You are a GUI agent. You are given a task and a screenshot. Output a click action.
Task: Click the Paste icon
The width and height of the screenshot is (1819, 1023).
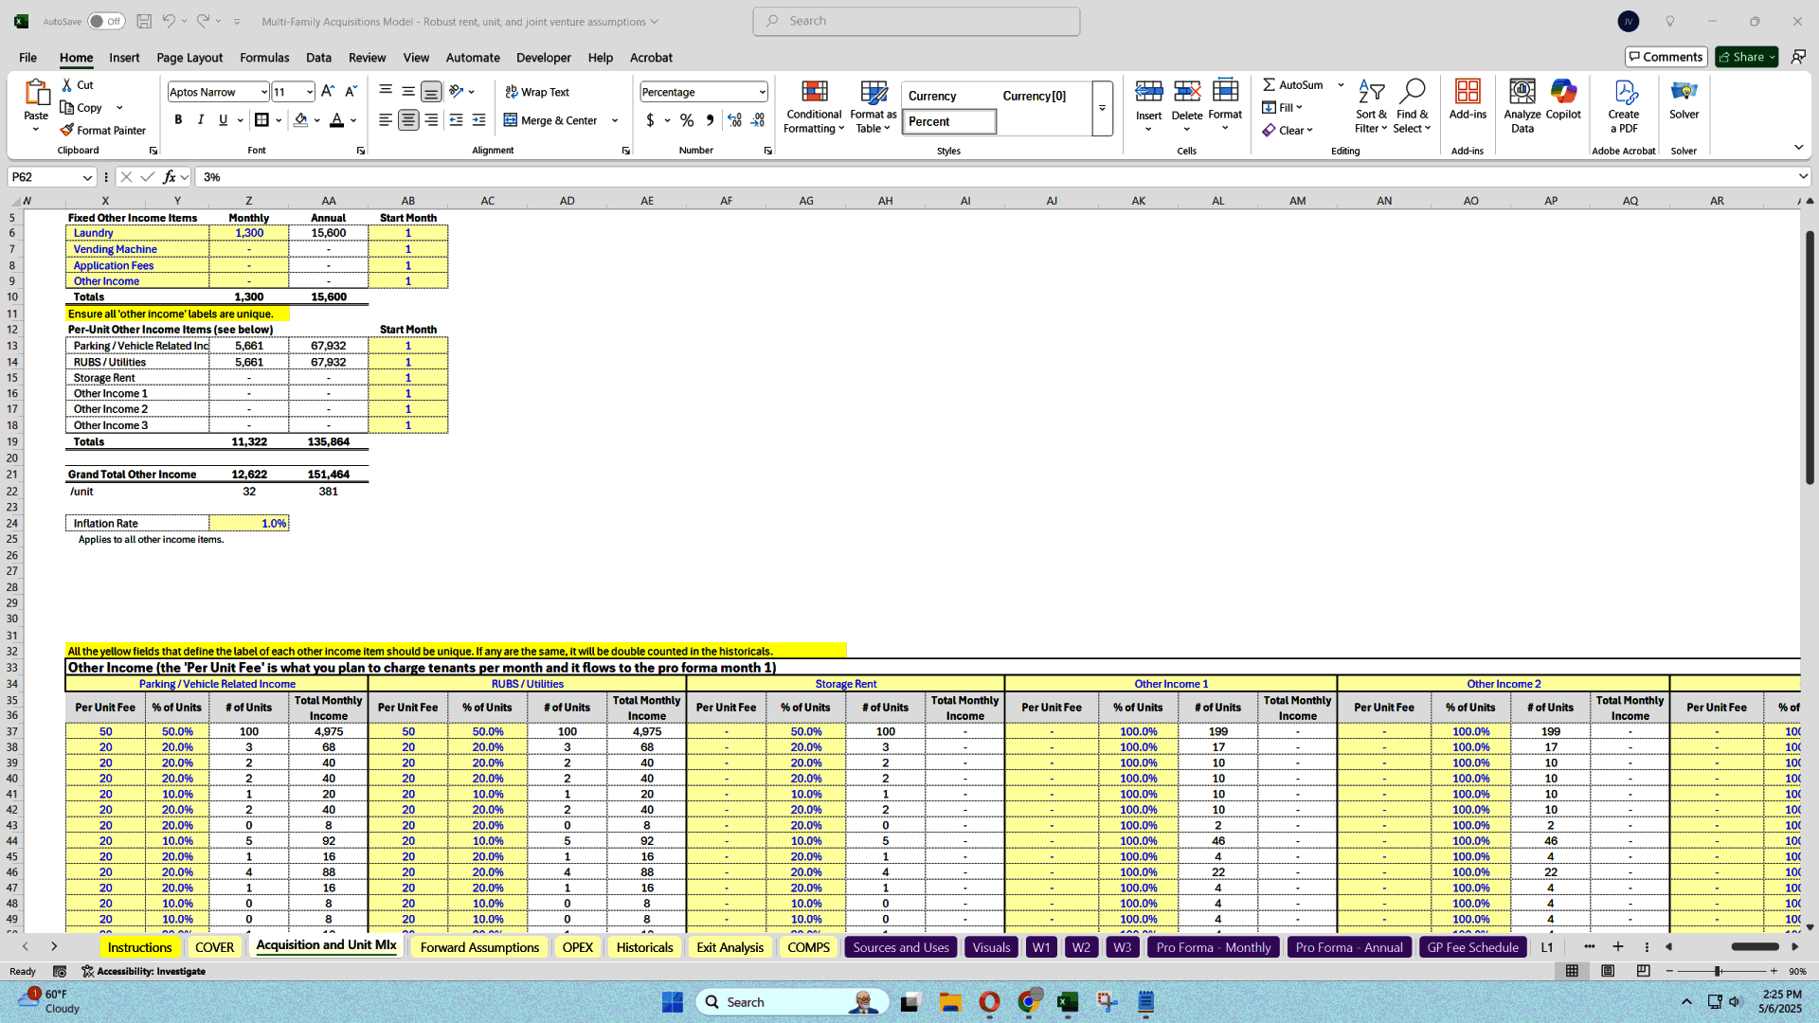[x=36, y=93]
